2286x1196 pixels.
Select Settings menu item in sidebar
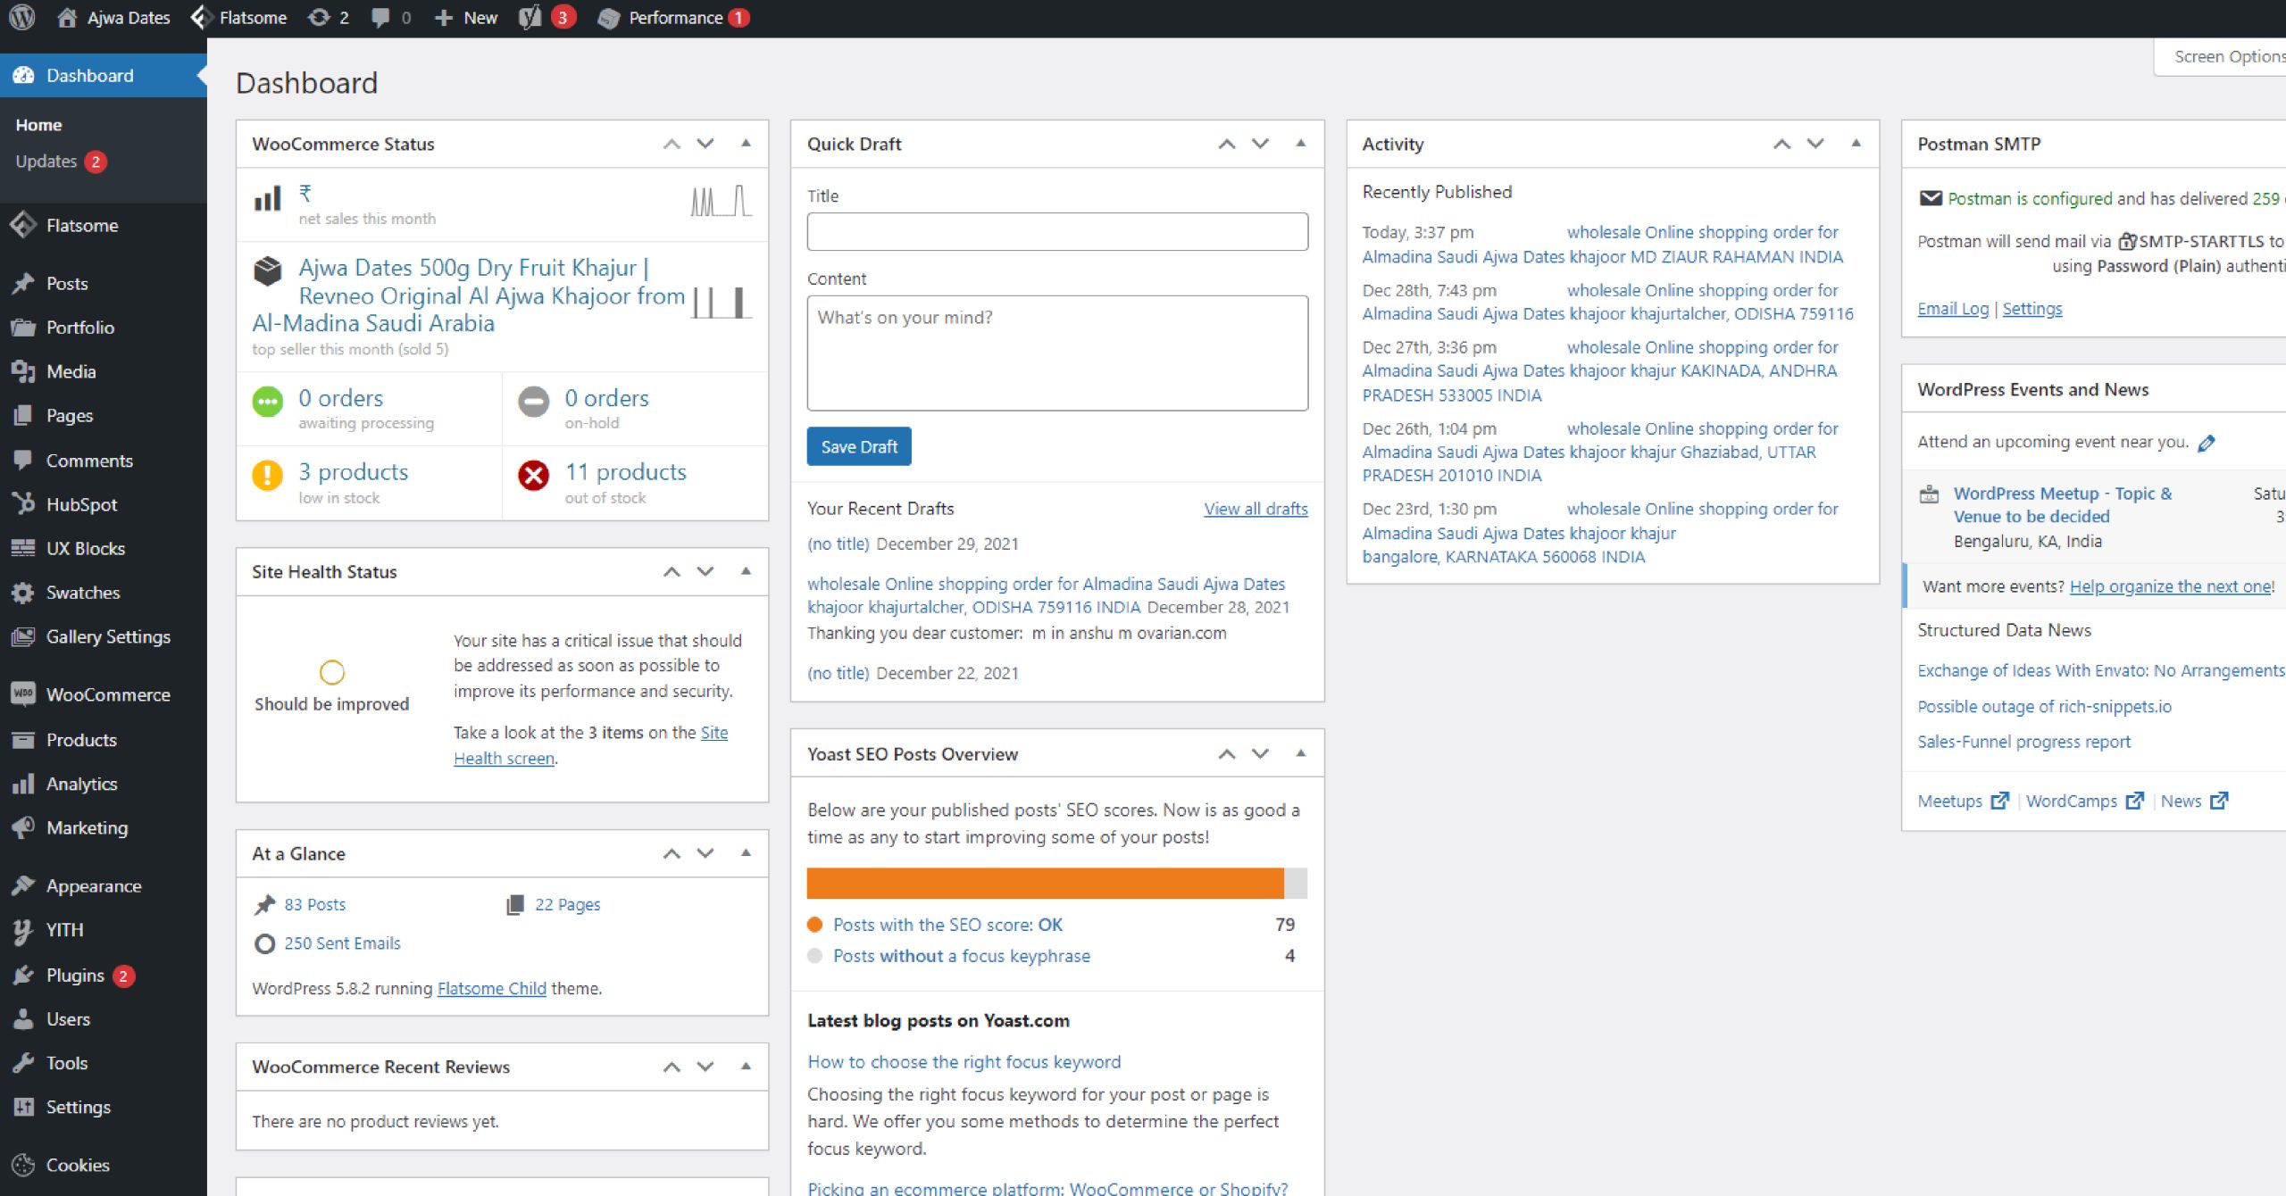(x=76, y=1105)
